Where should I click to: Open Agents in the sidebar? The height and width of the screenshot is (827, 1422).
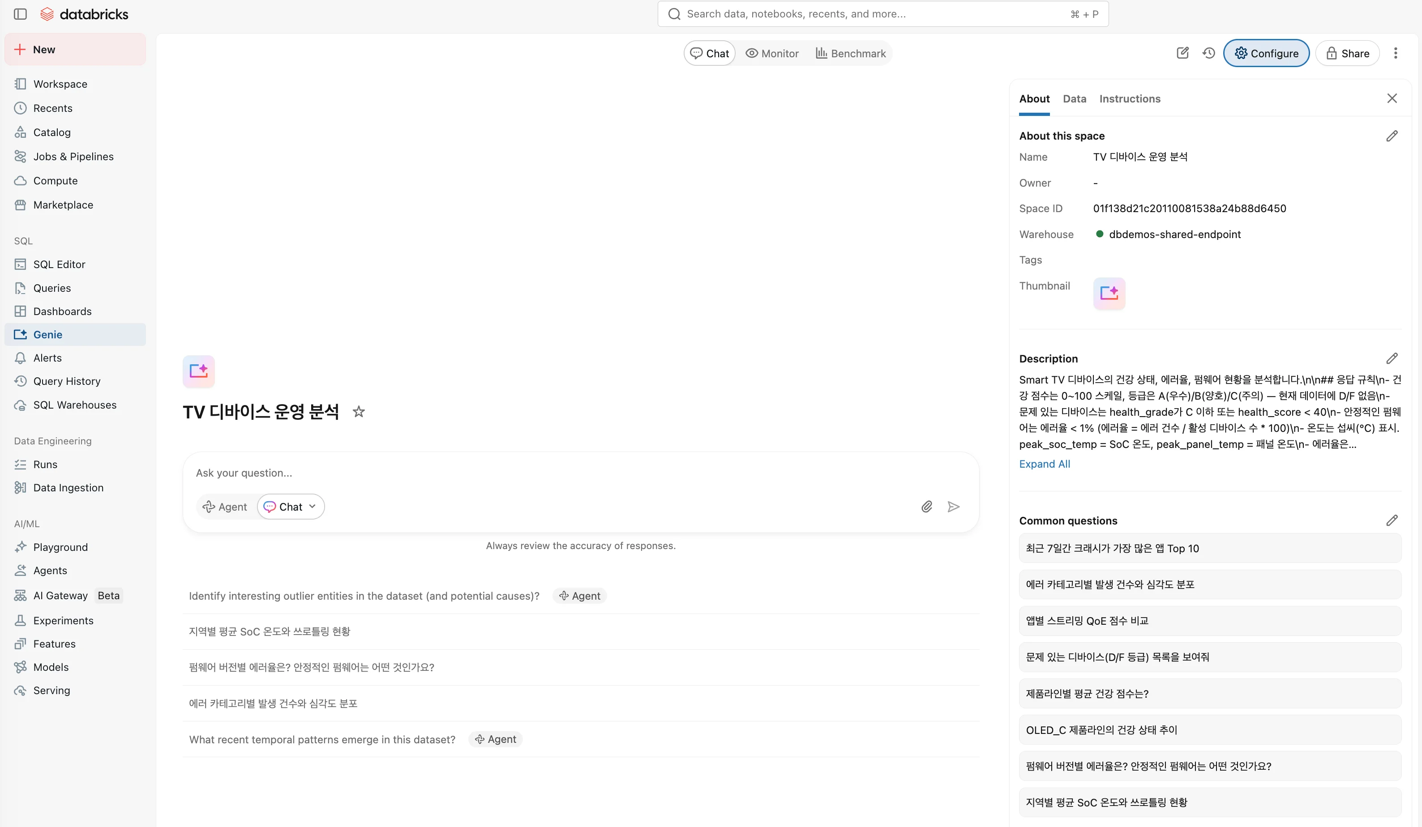75,571
